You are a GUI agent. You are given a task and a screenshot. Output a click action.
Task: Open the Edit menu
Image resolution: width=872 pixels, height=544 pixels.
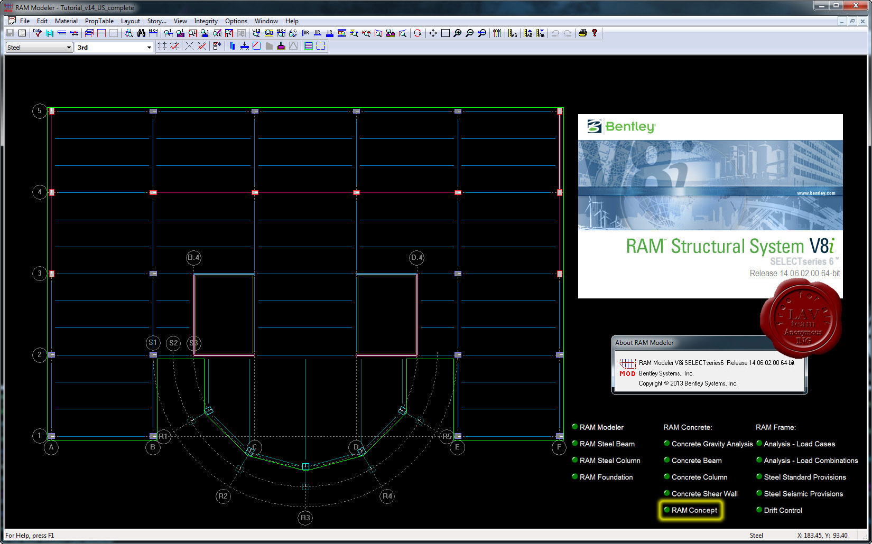point(42,21)
